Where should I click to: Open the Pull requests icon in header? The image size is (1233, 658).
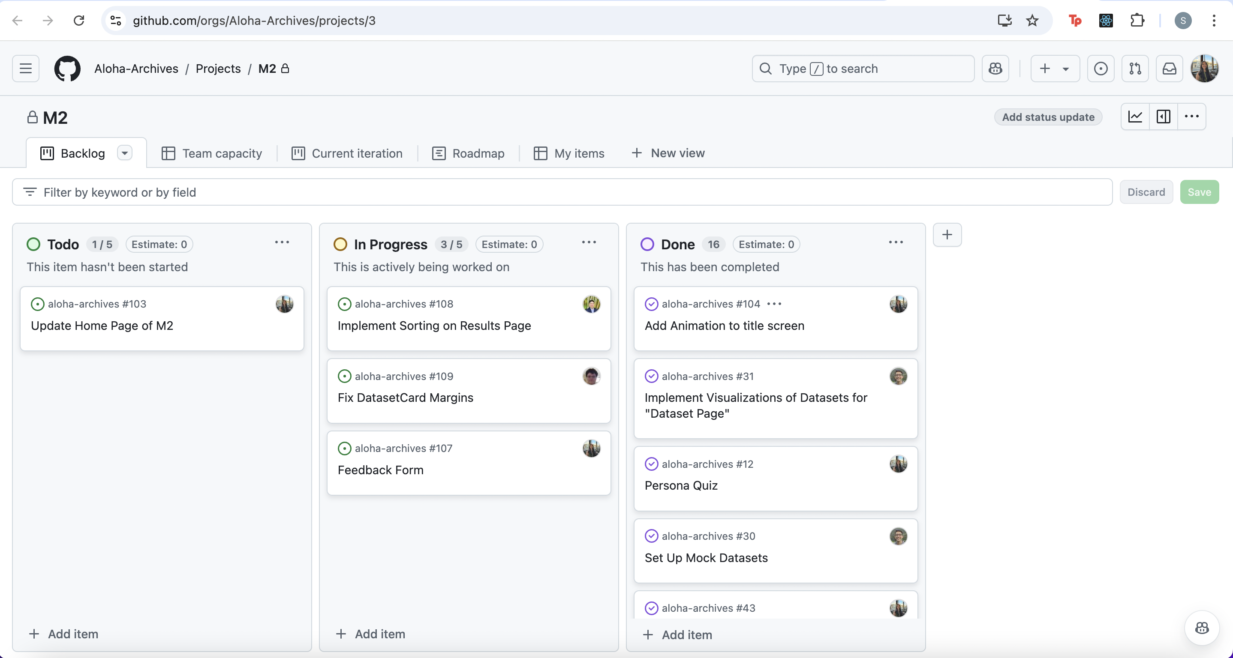point(1135,69)
